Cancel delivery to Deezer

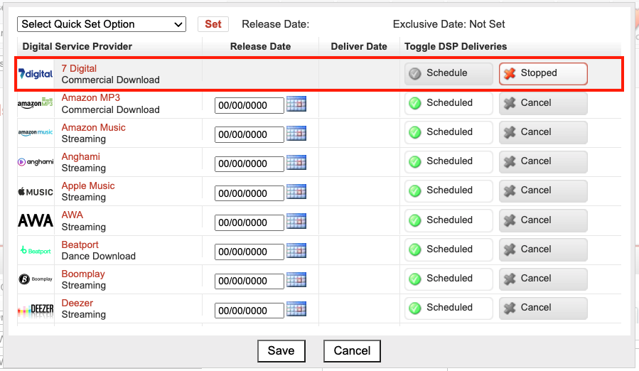coord(543,308)
